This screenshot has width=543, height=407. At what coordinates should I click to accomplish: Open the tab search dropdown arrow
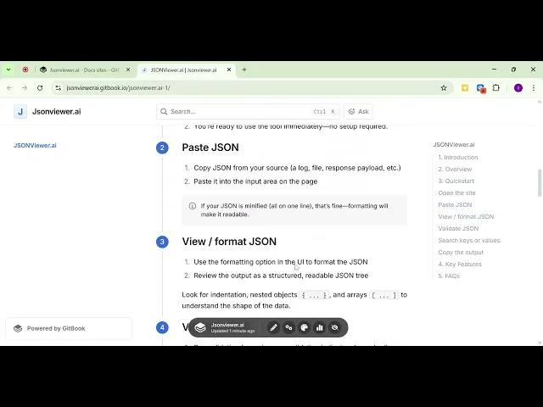(x=8, y=70)
